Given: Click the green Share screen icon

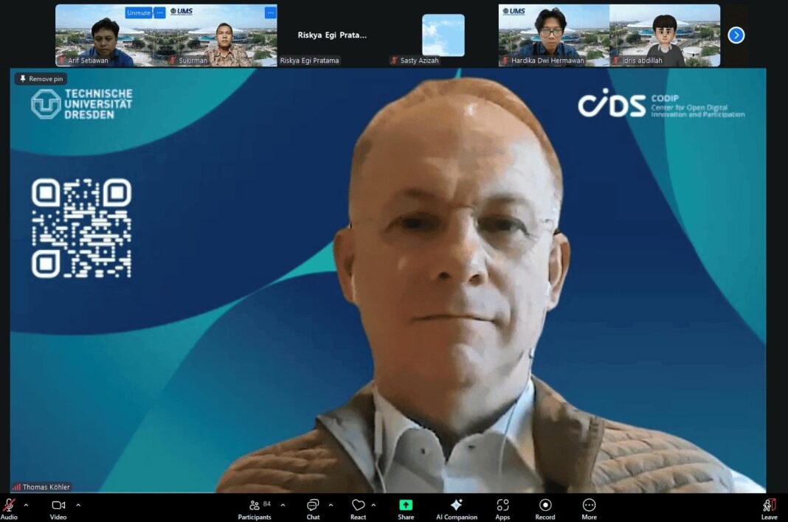Looking at the screenshot, I should pos(406,505).
